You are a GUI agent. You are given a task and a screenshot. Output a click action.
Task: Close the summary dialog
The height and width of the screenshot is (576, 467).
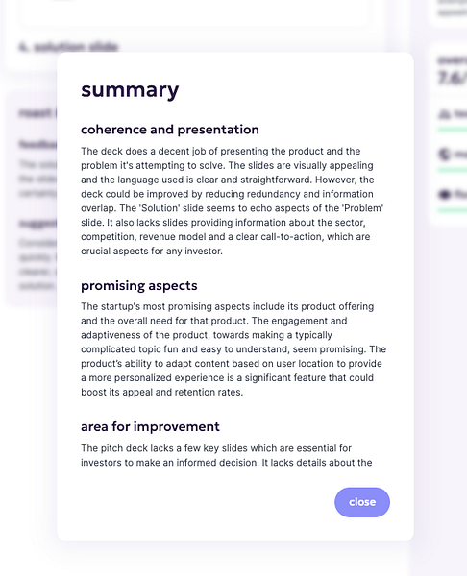tap(362, 502)
